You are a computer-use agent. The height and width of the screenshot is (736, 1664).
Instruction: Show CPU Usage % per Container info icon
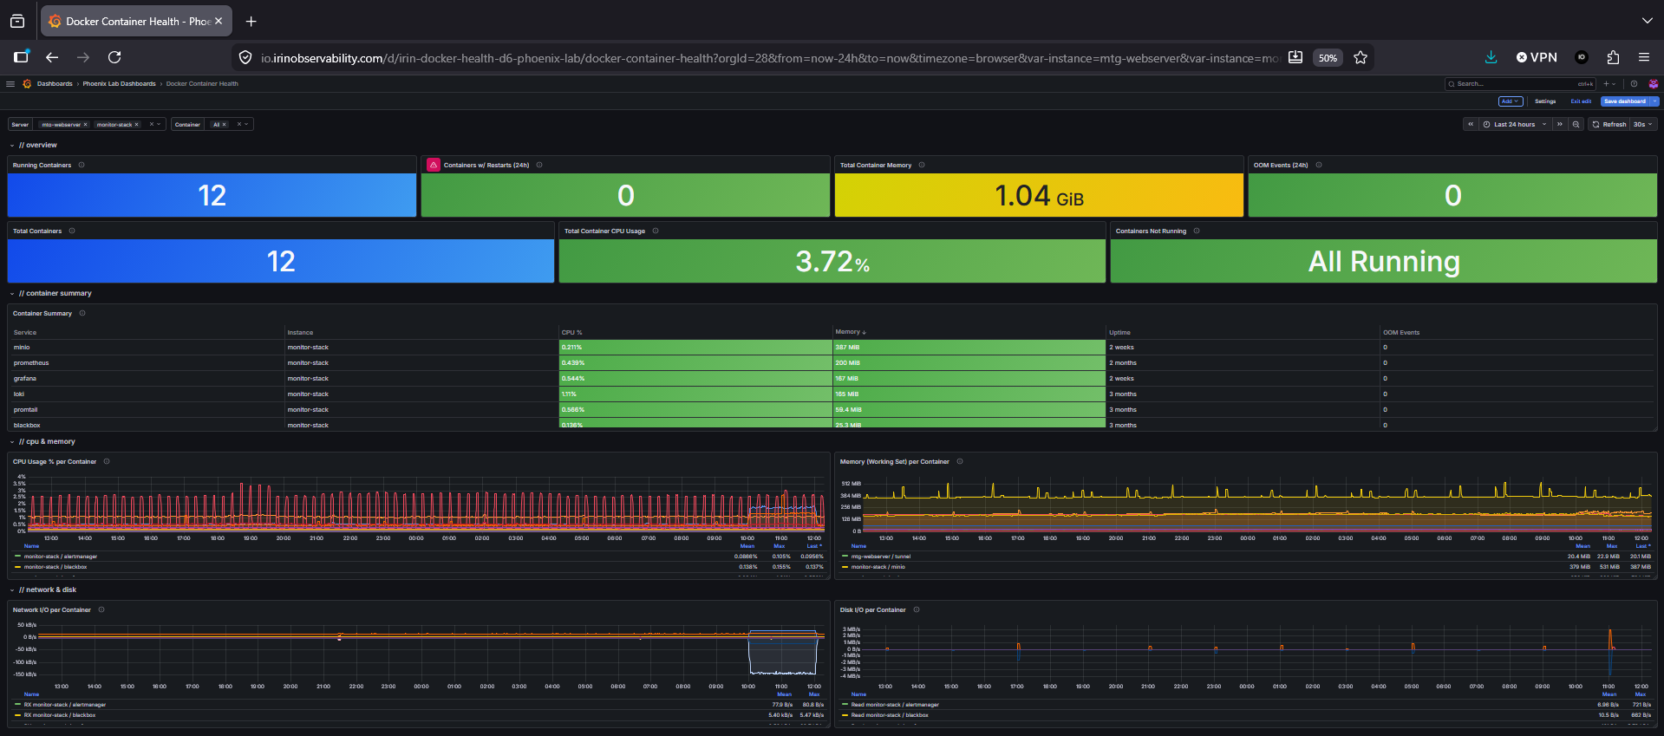[x=107, y=461]
